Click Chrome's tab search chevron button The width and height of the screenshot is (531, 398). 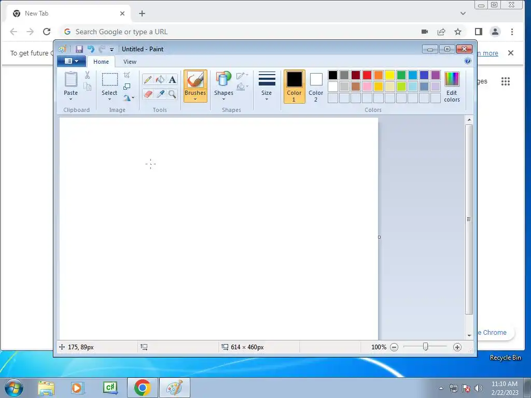point(463,13)
